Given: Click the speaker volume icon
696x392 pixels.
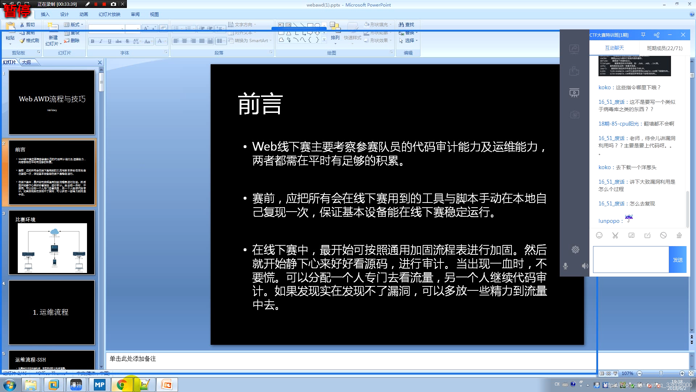Looking at the screenshot, I should click(x=585, y=266).
